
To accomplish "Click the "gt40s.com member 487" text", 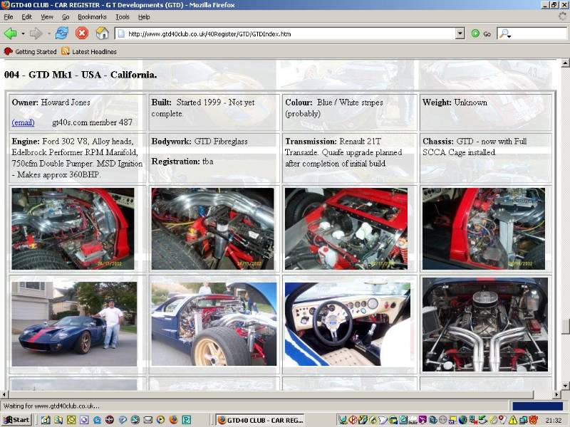I will tap(93, 122).
